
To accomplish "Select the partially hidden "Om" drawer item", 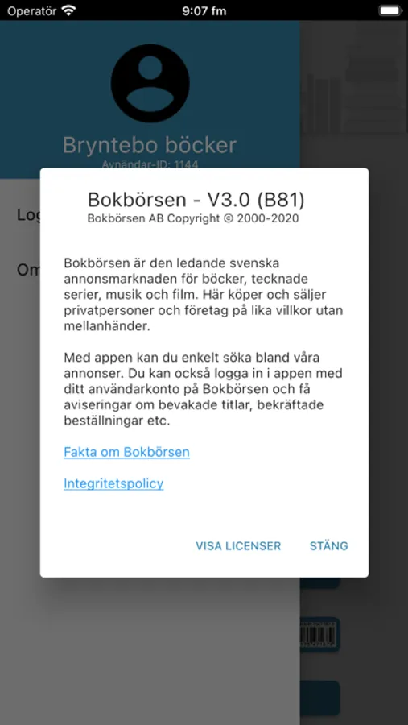I will pyautogui.click(x=29, y=270).
